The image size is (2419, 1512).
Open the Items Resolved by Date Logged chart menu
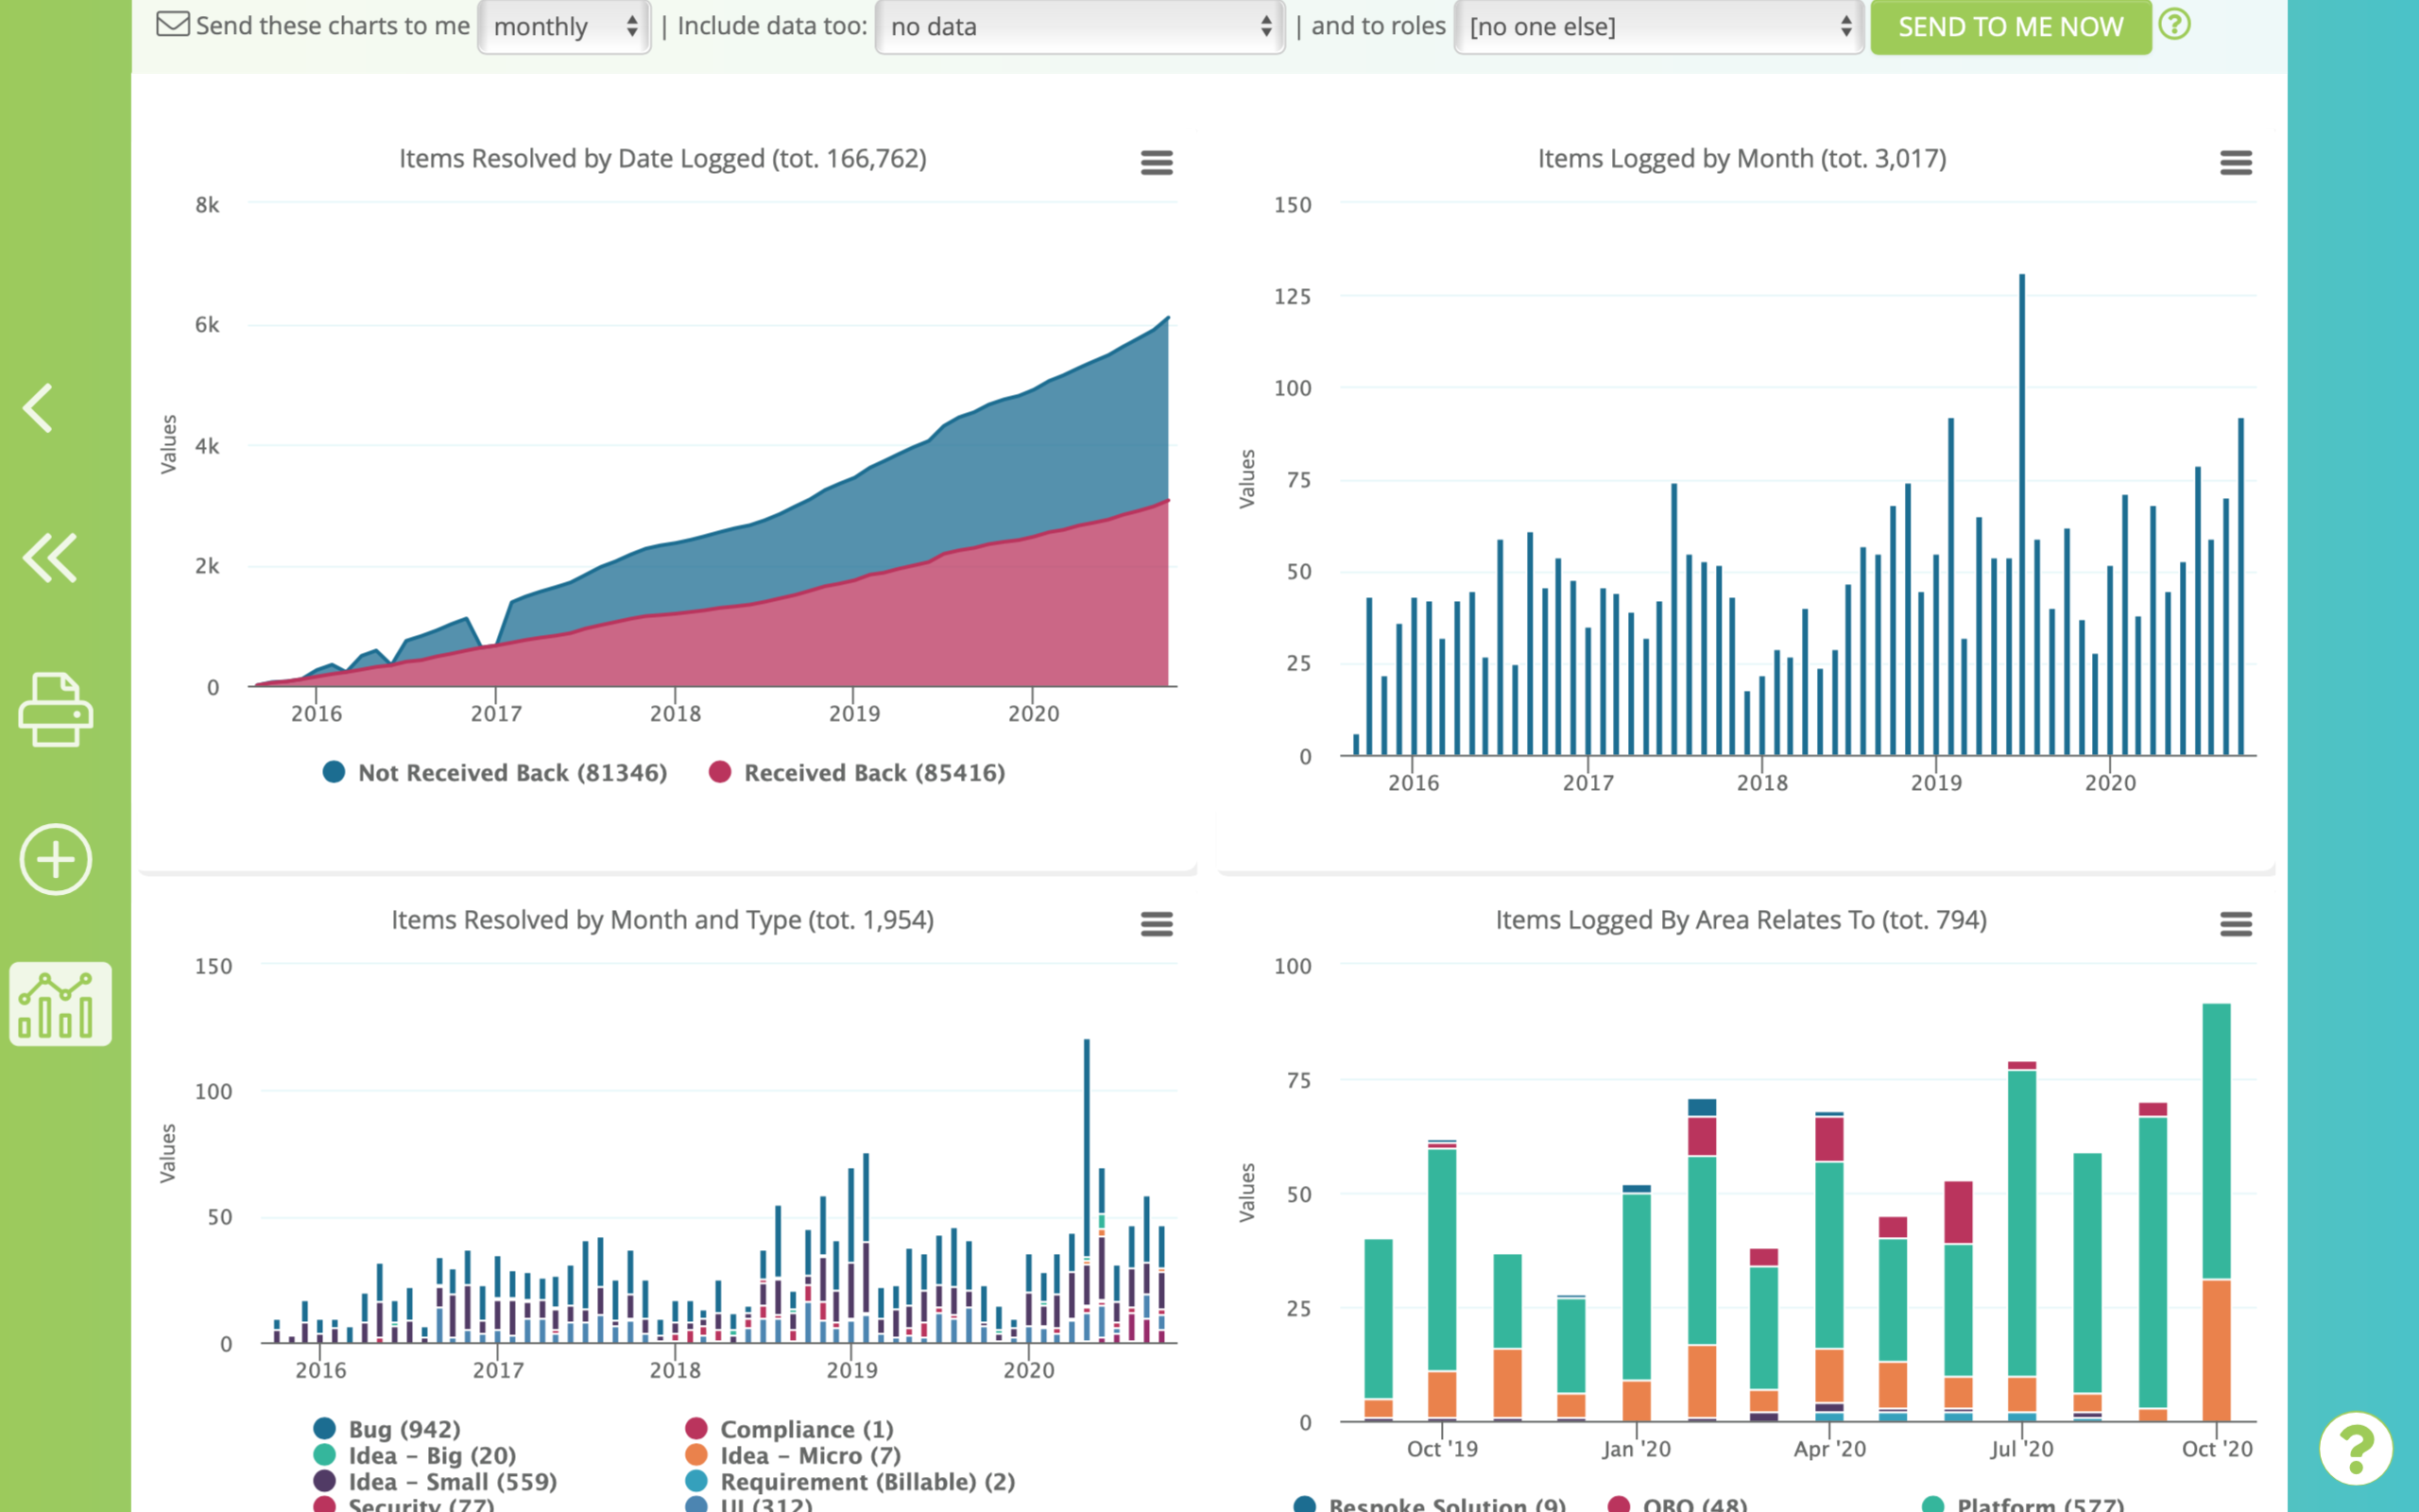(1157, 162)
